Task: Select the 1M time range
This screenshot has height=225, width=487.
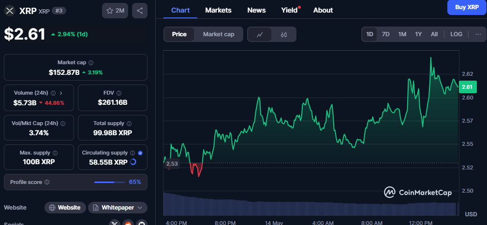Action: [402, 34]
